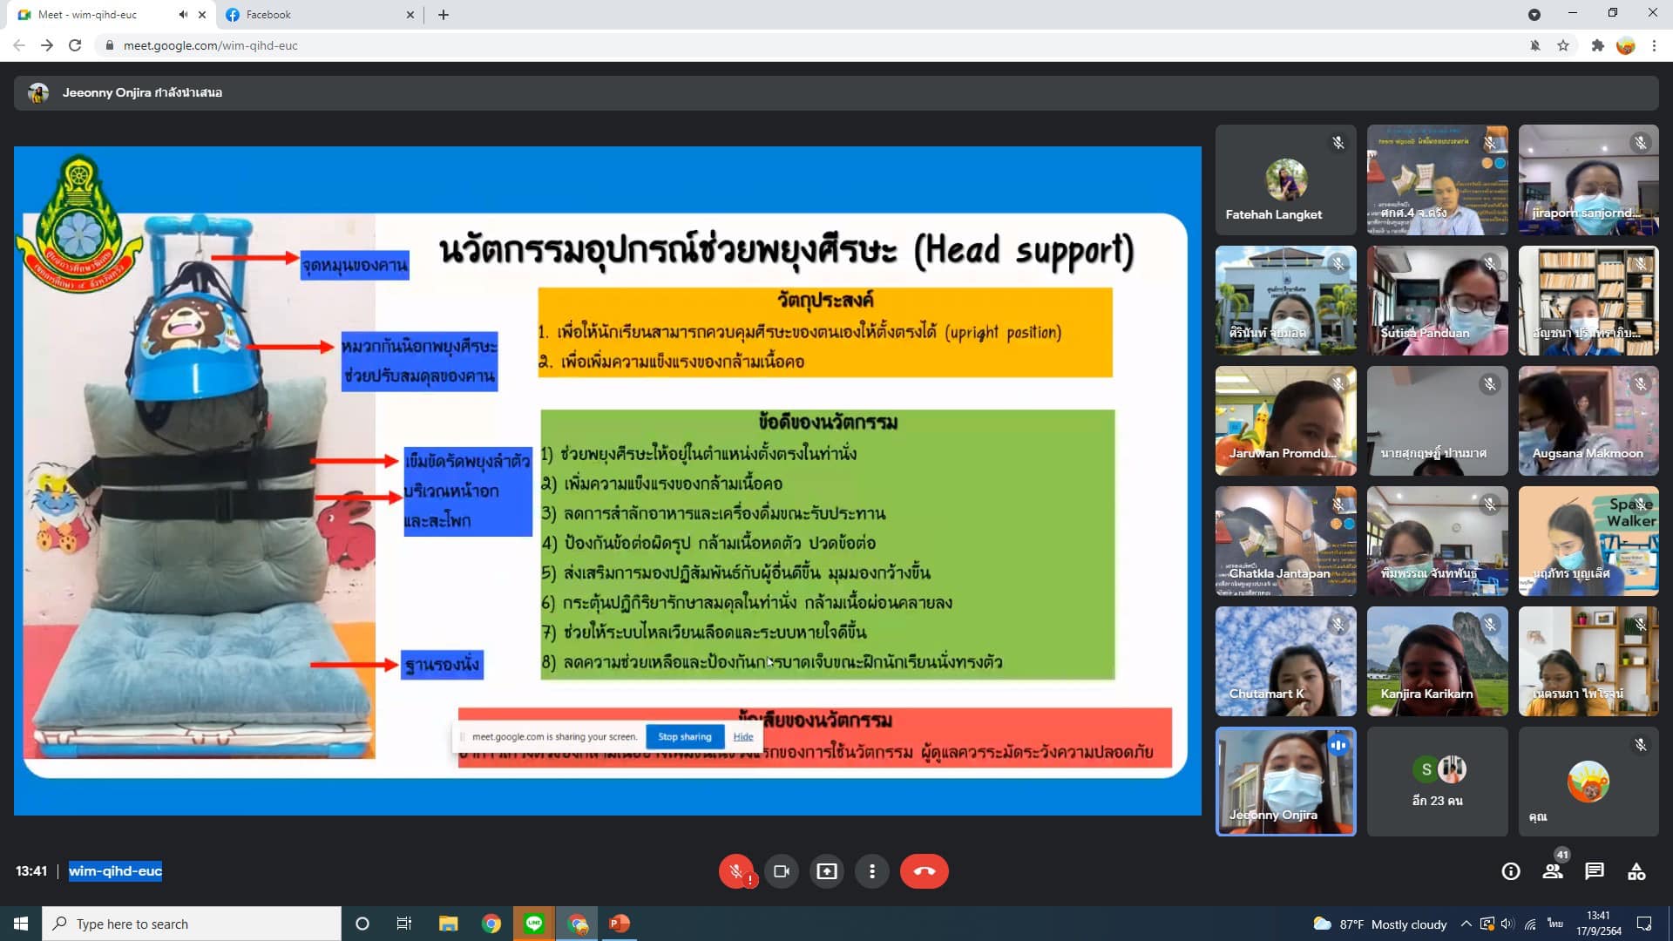The height and width of the screenshot is (941, 1673).
Task: Open a new browser tab
Action: (x=444, y=15)
